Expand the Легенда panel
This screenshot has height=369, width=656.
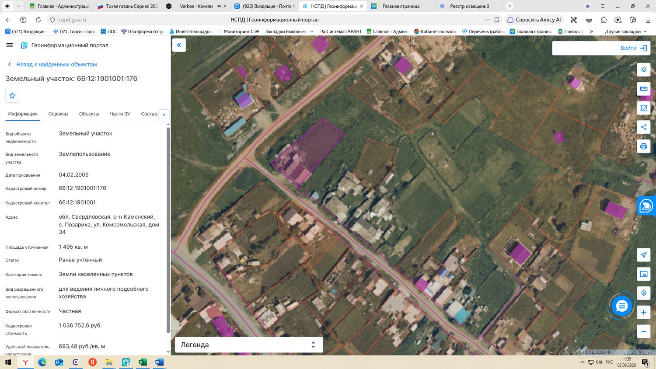[x=249, y=345]
